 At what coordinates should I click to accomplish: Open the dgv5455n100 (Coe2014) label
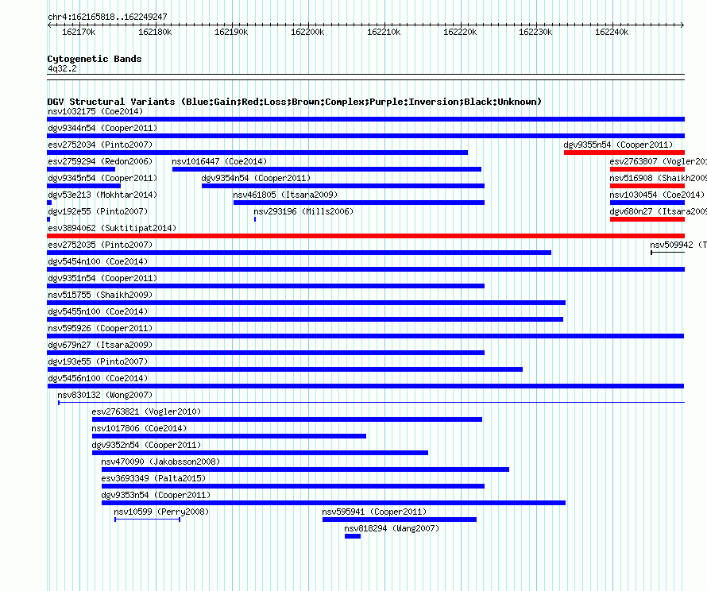98,311
